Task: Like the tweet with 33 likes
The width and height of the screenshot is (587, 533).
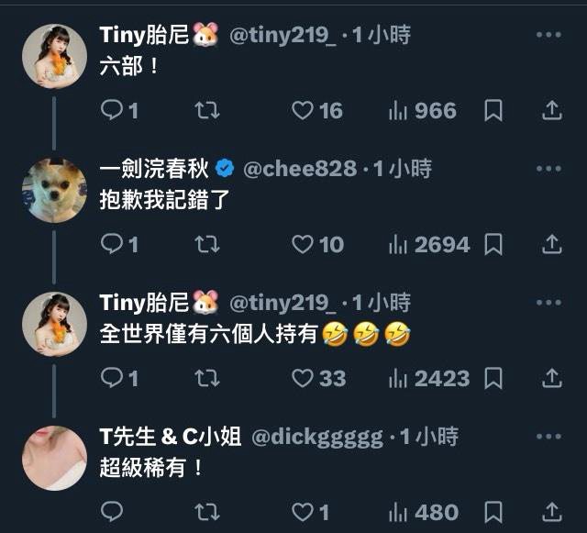Action: coord(318,378)
